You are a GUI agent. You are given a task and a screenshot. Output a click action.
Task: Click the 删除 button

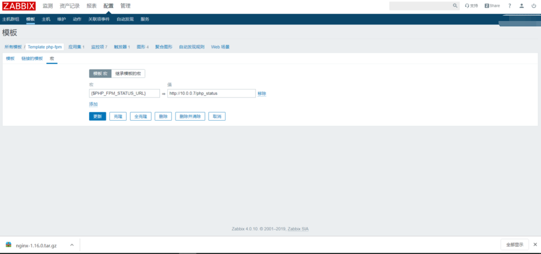pyautogui.click(x=163, y=116)
